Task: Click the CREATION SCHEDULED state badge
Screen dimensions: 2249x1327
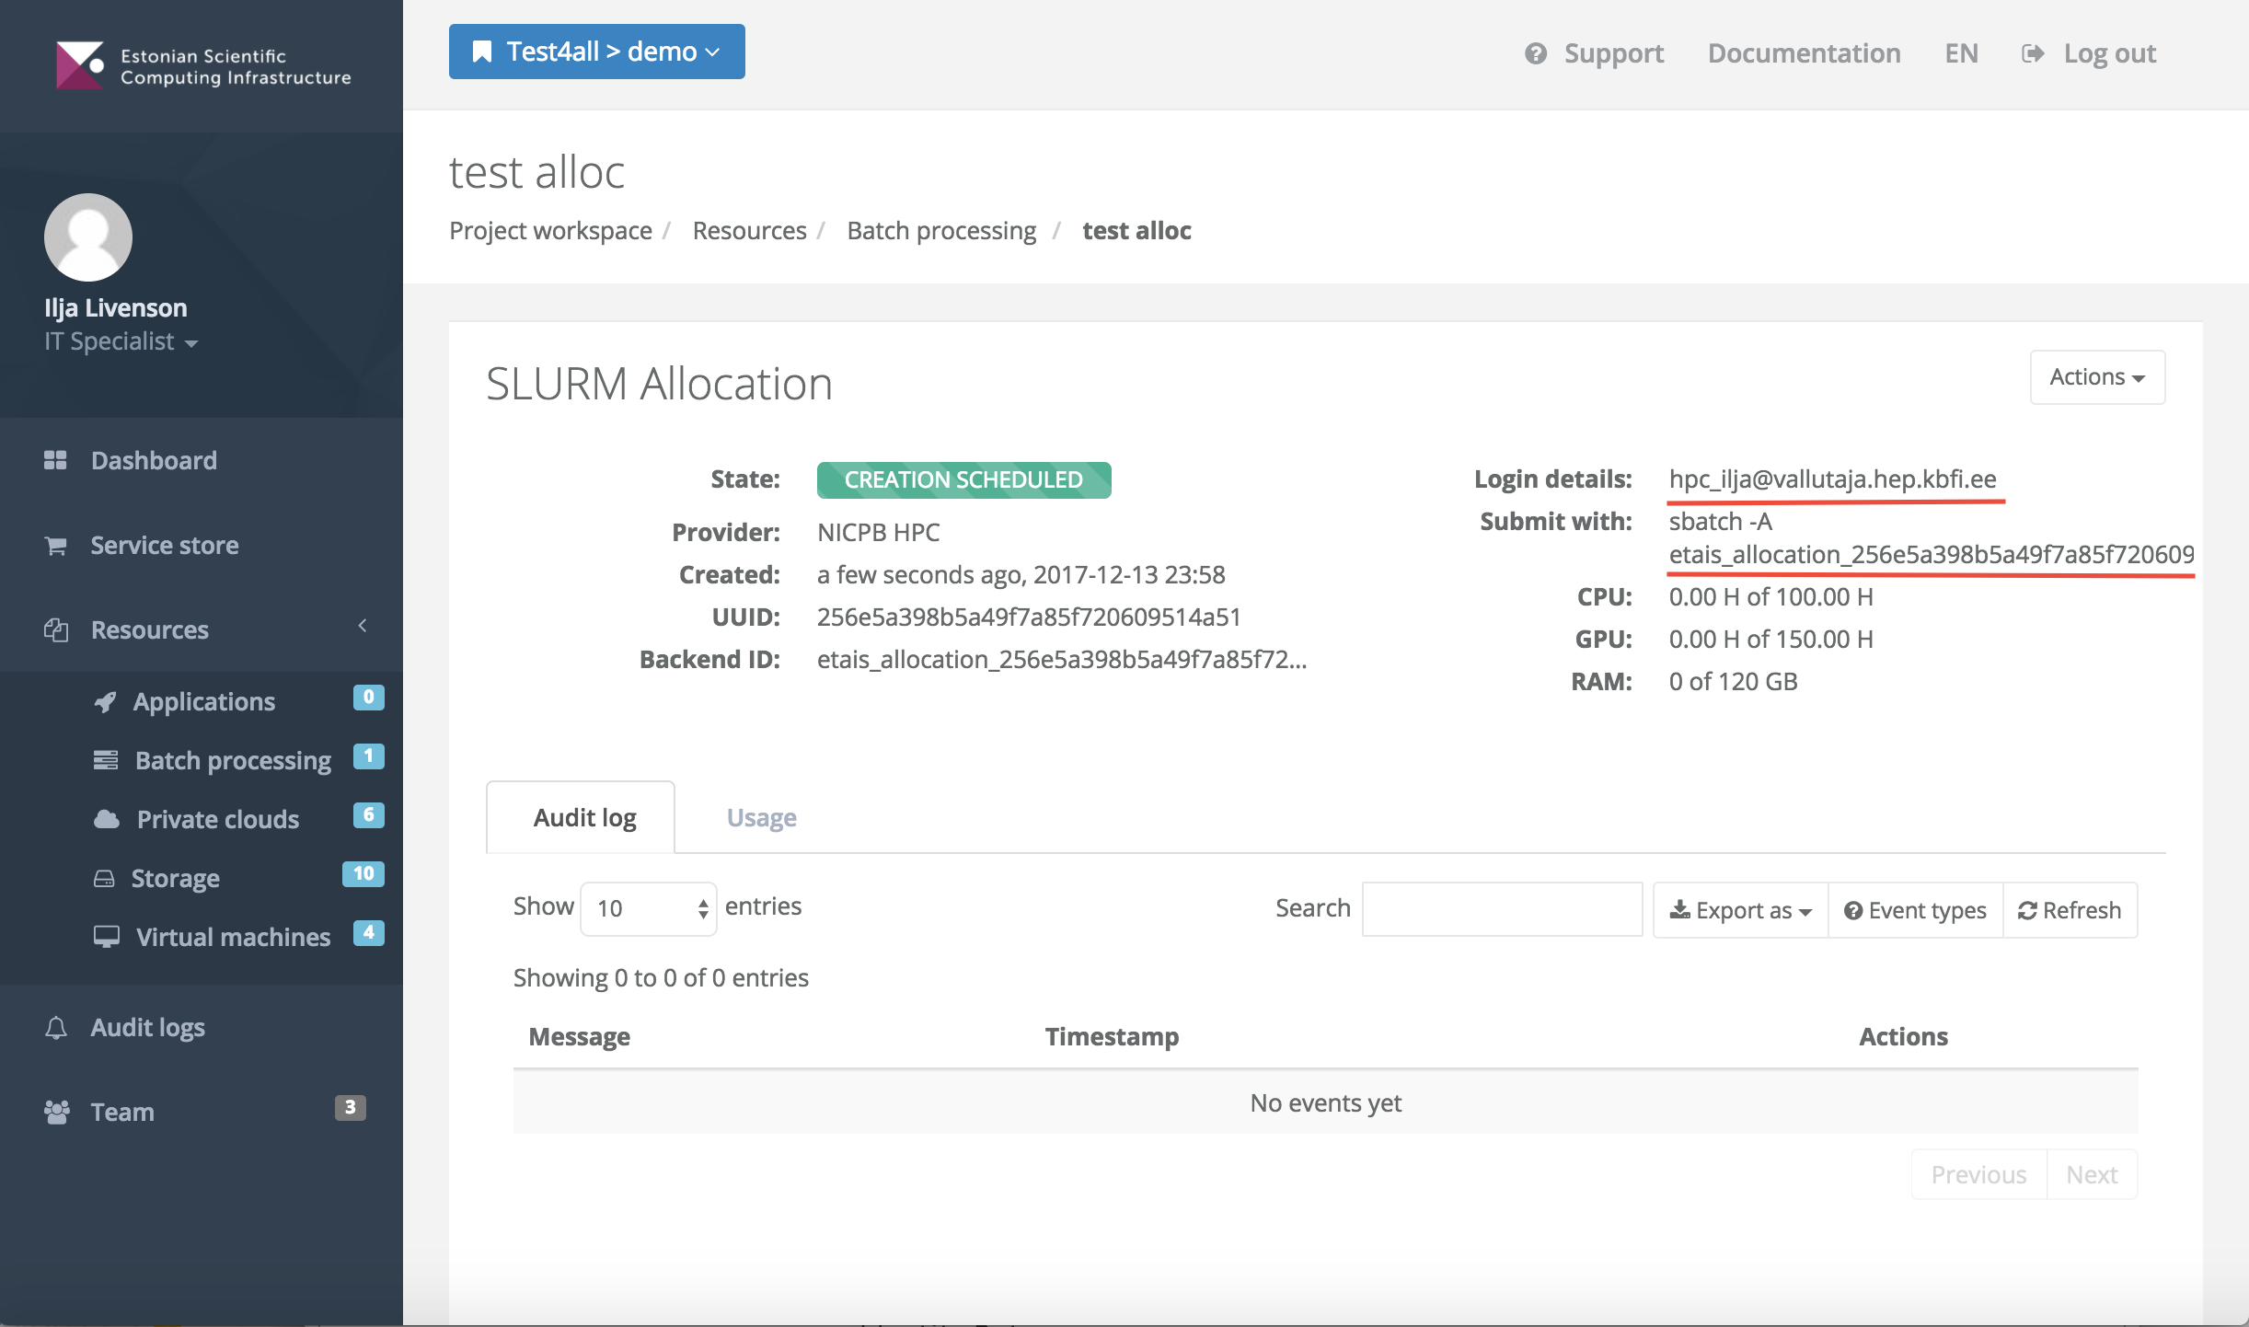Action: pyautogui.click(x=963, y=480)
